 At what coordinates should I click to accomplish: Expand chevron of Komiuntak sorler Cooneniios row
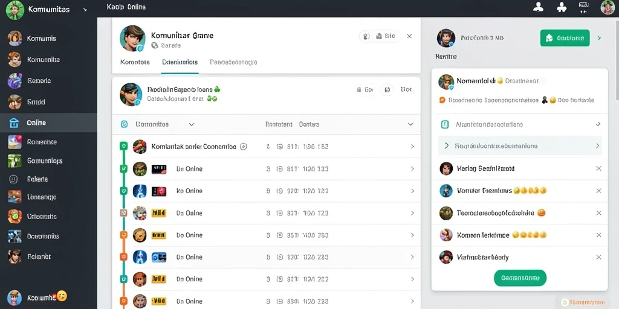pos(412,147)
